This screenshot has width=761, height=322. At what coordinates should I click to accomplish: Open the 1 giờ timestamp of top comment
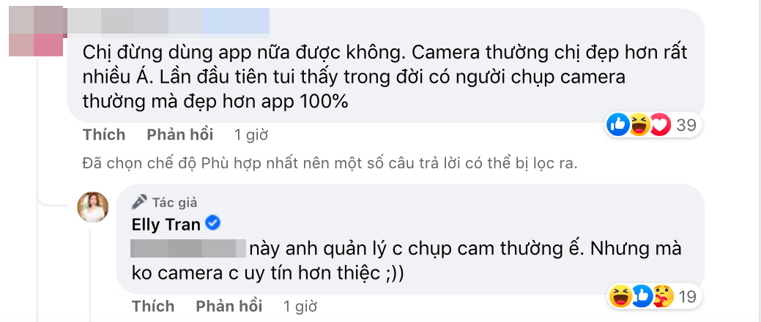pyautogui.click(x=251, y=135)
